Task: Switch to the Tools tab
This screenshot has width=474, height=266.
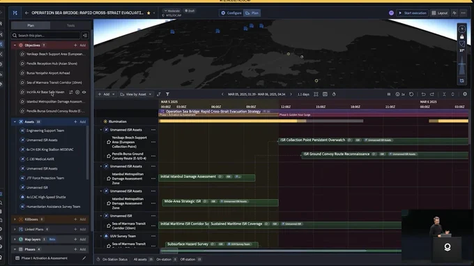Action: click(70, 25)
